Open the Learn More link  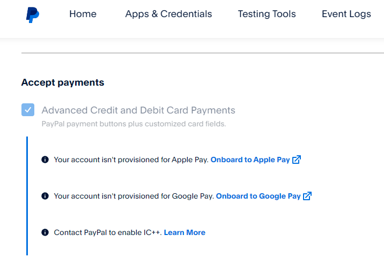[x=184, y=232]
